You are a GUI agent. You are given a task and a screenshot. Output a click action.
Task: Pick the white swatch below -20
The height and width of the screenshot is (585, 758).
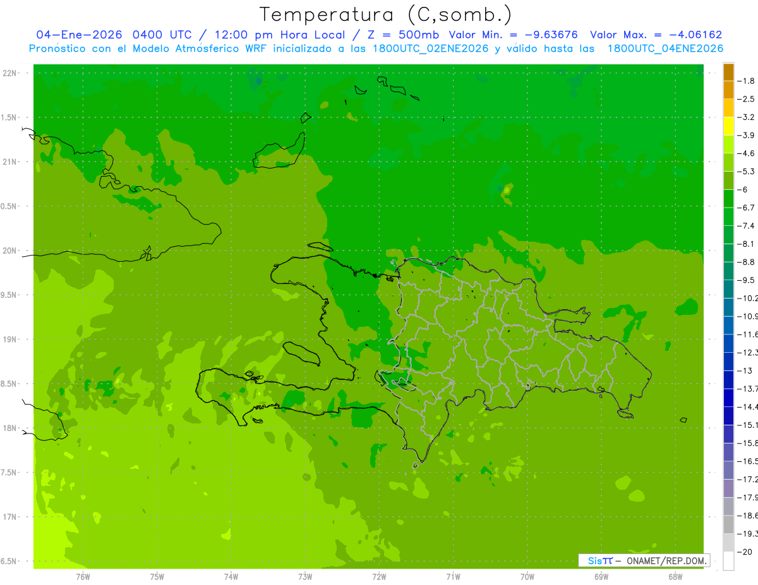pos(728,561)
